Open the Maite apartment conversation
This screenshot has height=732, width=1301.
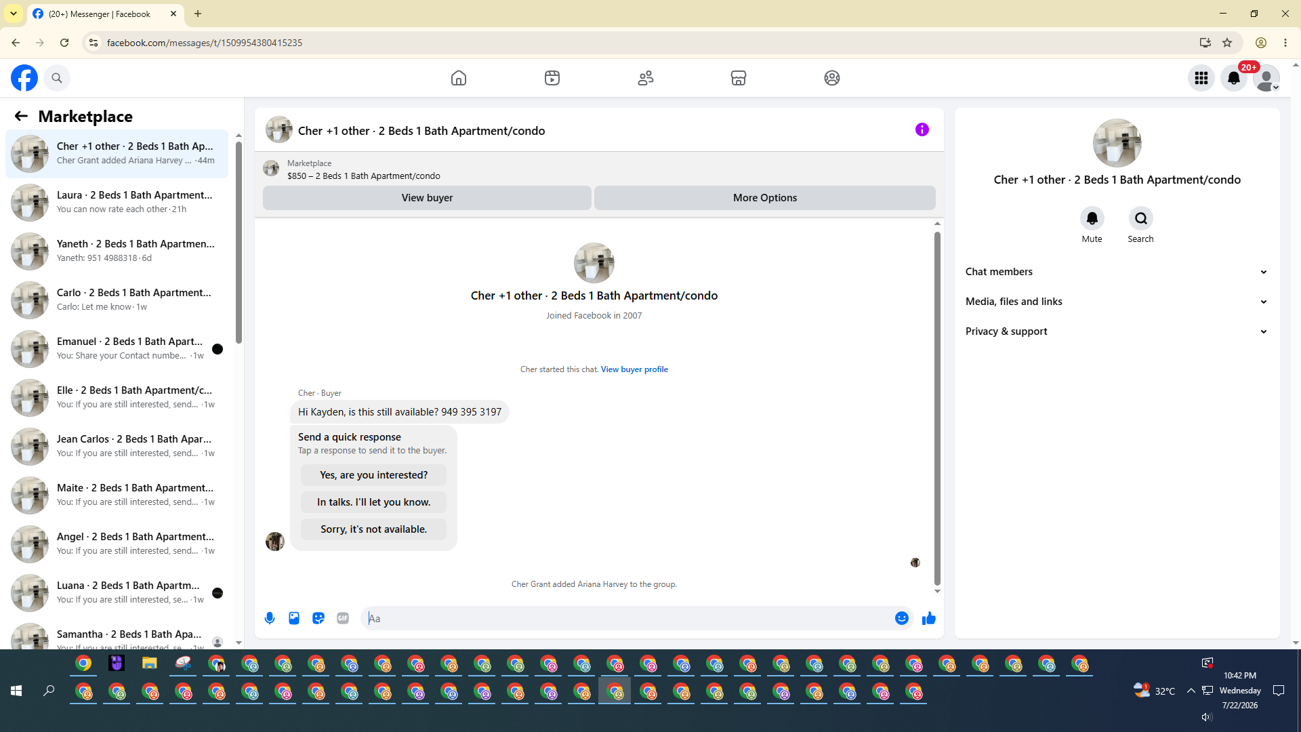coord(117,495)
